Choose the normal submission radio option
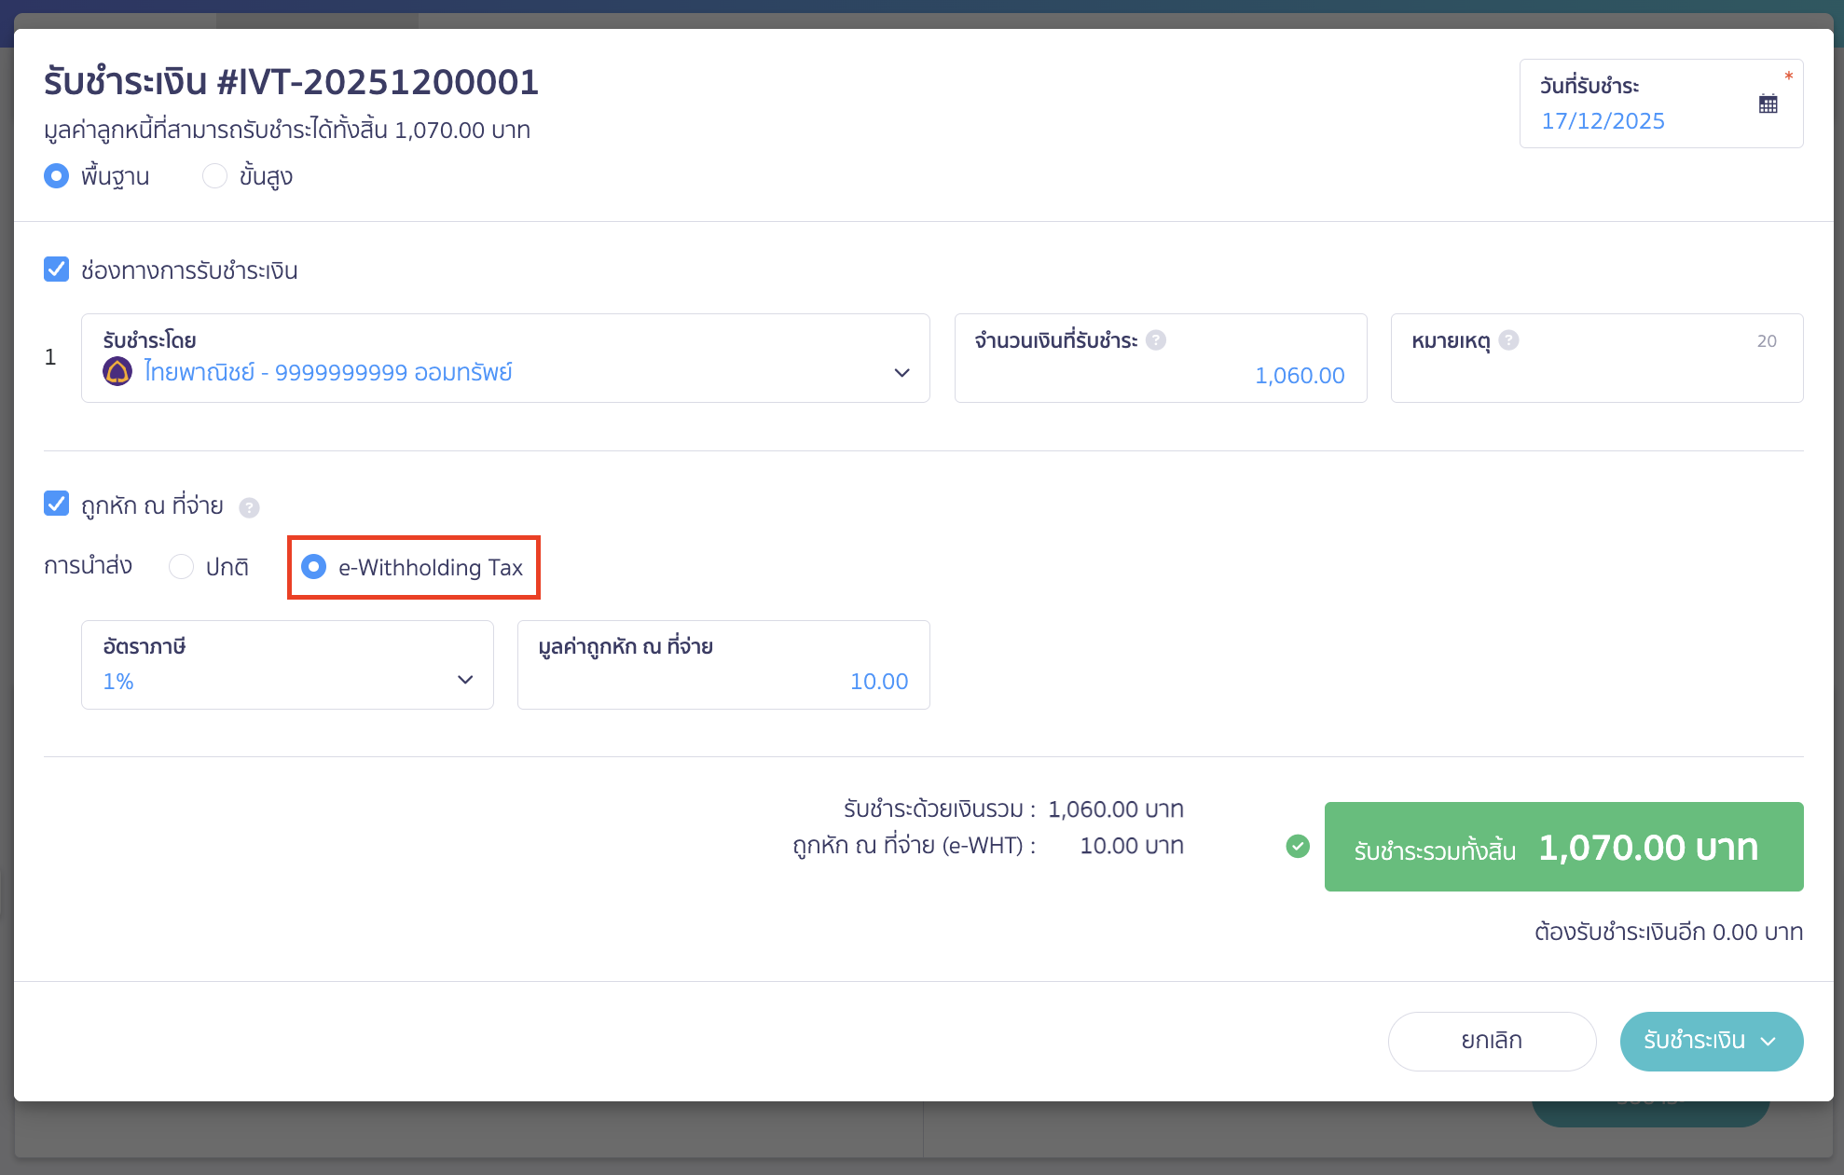1844x1175 pixels. 182,567
